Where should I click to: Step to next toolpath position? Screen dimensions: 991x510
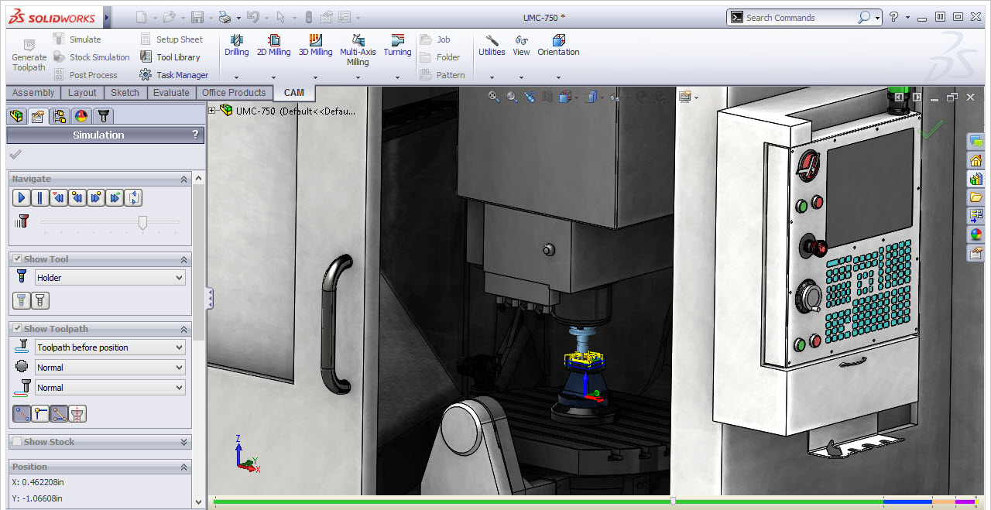[x=96, y=198]
